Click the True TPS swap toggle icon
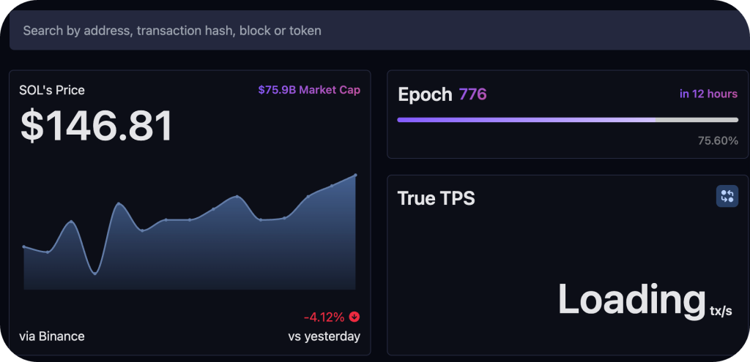 pyautogui.click(x=727, y=196)
